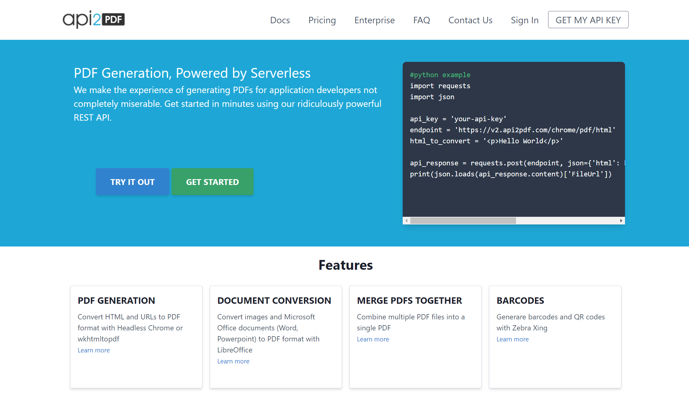The image size is (689, 395).
Task: Click the html_to_convert code line
Action: pyautogui.click(x=486, y=141)
